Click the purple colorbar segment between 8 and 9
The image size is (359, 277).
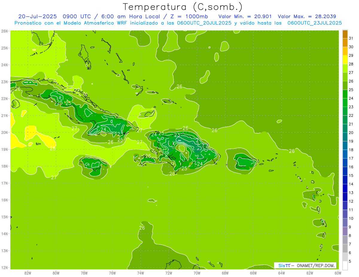(x=345, y=231)
